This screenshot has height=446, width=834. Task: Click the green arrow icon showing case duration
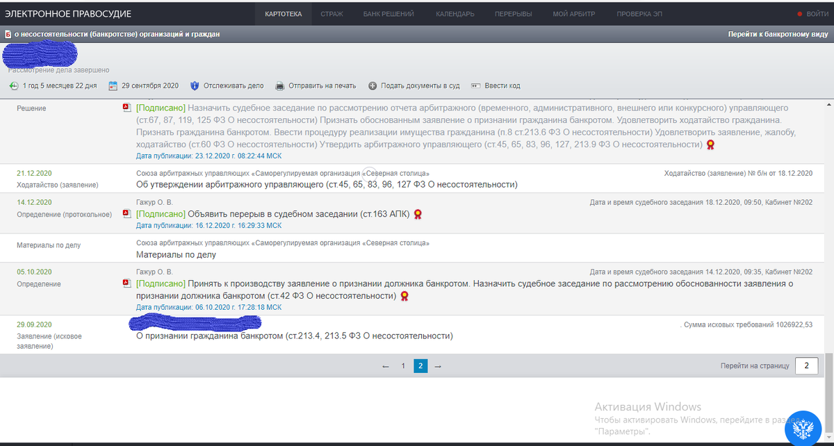[x=13, y=86]
